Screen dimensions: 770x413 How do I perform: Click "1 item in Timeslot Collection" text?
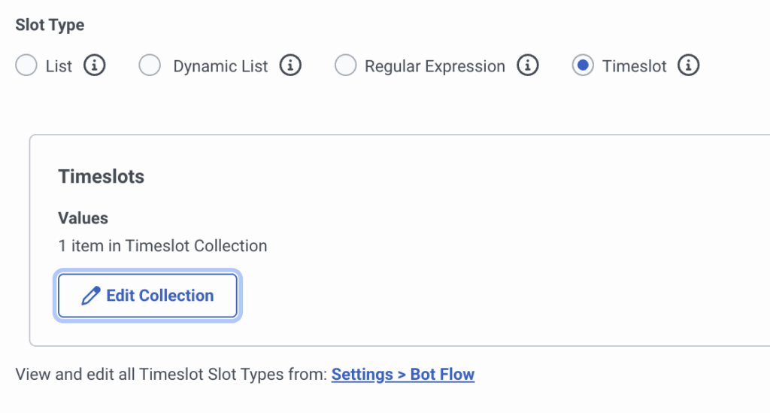coord(162,246)
